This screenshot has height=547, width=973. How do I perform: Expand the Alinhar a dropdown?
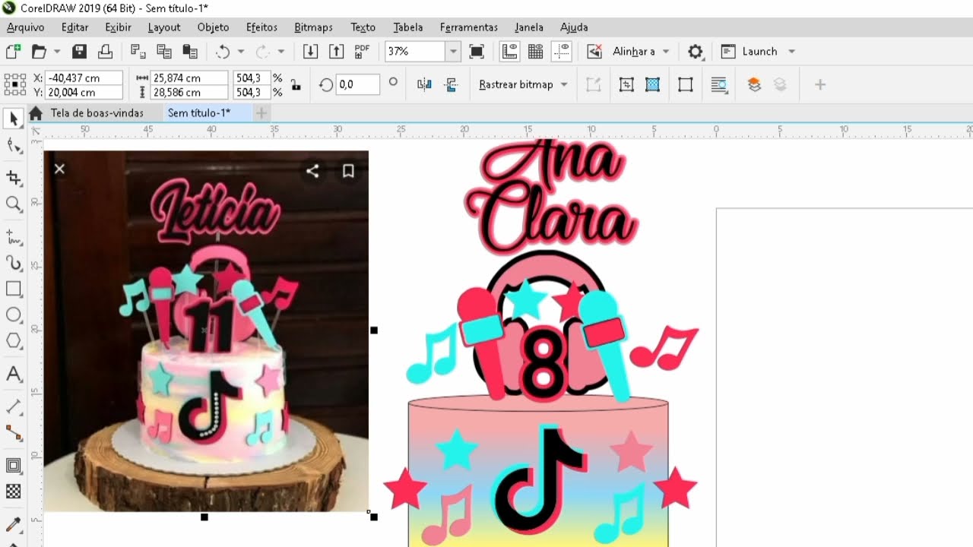[666, 52]
